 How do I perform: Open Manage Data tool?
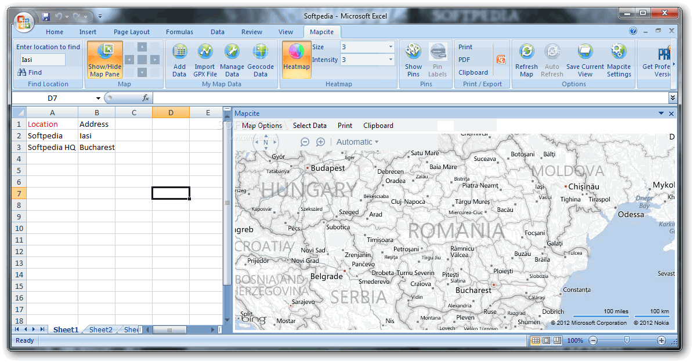[232, 60]
